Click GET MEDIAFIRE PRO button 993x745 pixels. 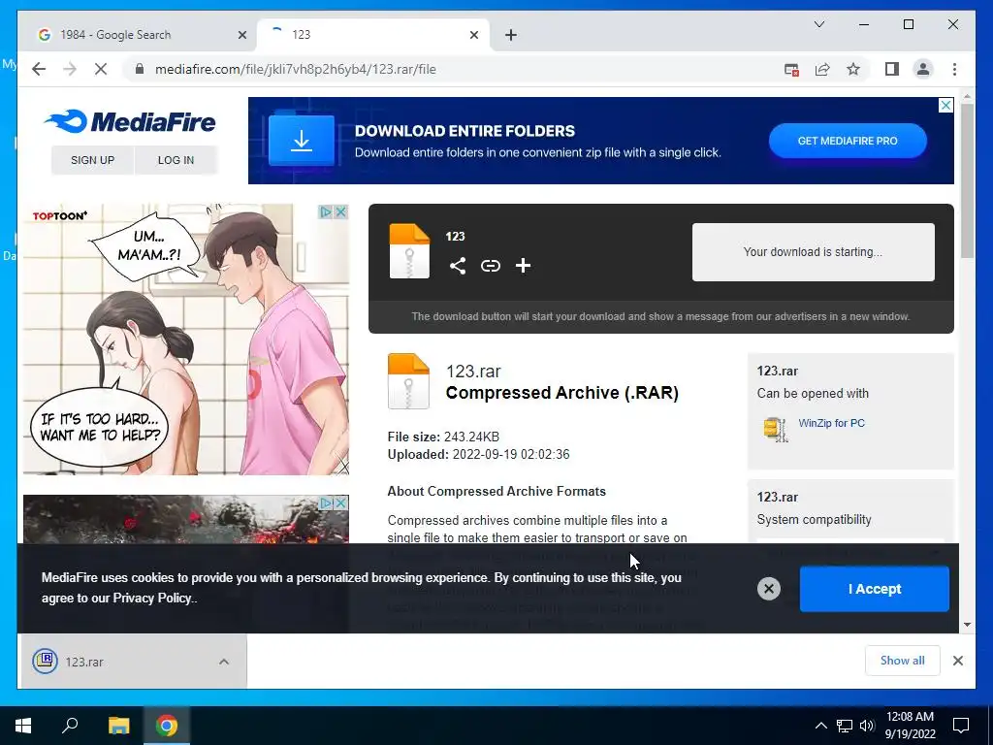848,141
